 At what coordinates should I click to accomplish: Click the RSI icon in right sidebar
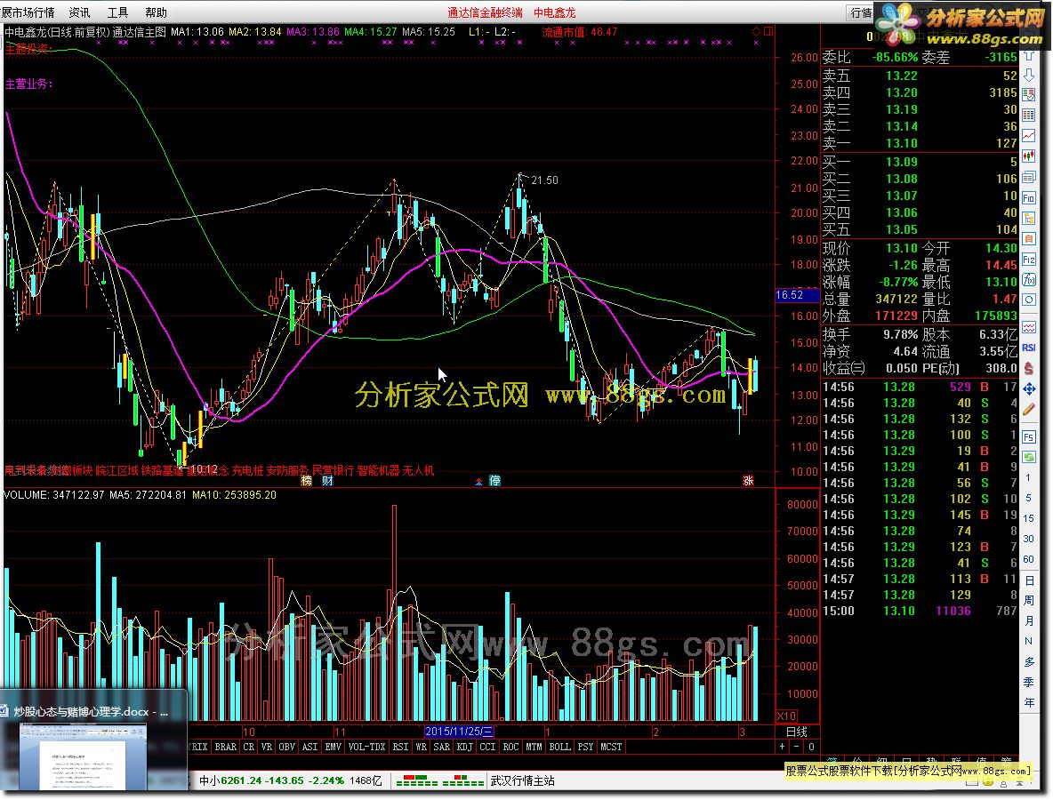point(1029,348)
